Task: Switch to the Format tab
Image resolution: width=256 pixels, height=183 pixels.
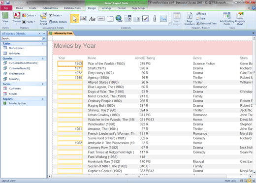Action: click(122, 8)
